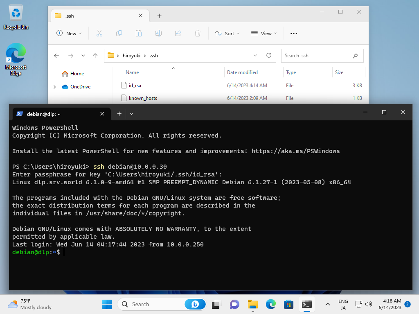Open Microsoft Store from taskbar
Viewport: 419px width, 314px height.
click(x=288, y=304)
